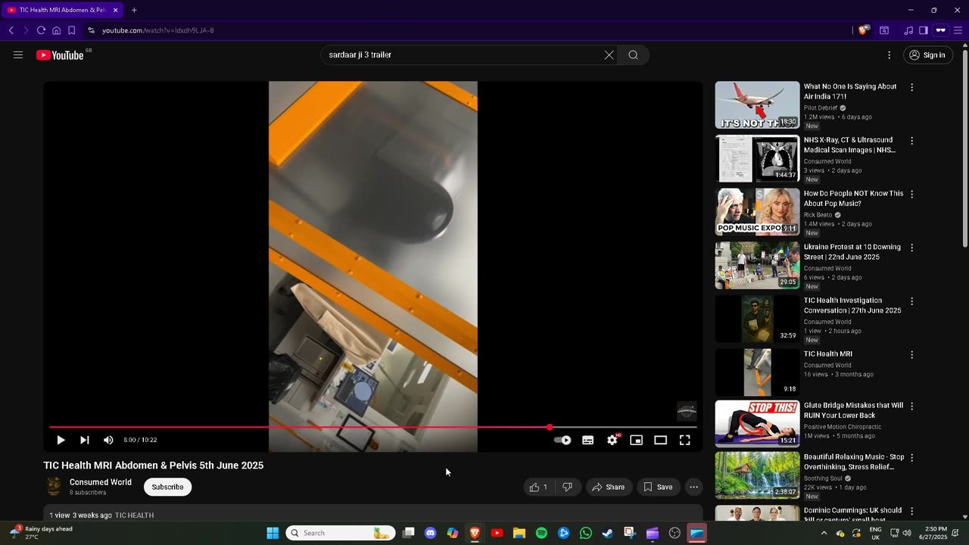Go to the browser home page

click(56, 30)
